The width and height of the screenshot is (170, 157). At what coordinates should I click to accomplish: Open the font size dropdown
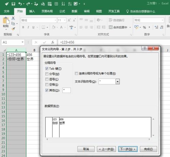(x=64, y=20)
